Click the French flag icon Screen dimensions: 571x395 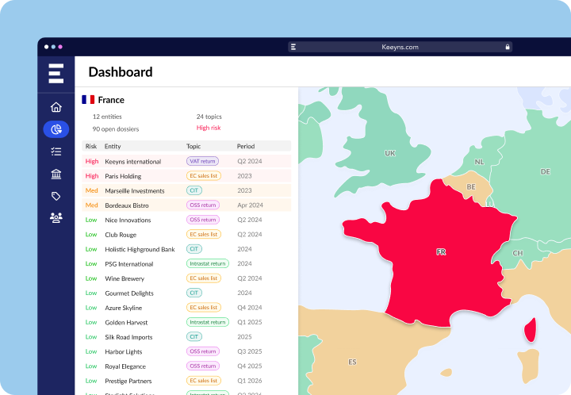pyautogui.click(x=88, y=100)
